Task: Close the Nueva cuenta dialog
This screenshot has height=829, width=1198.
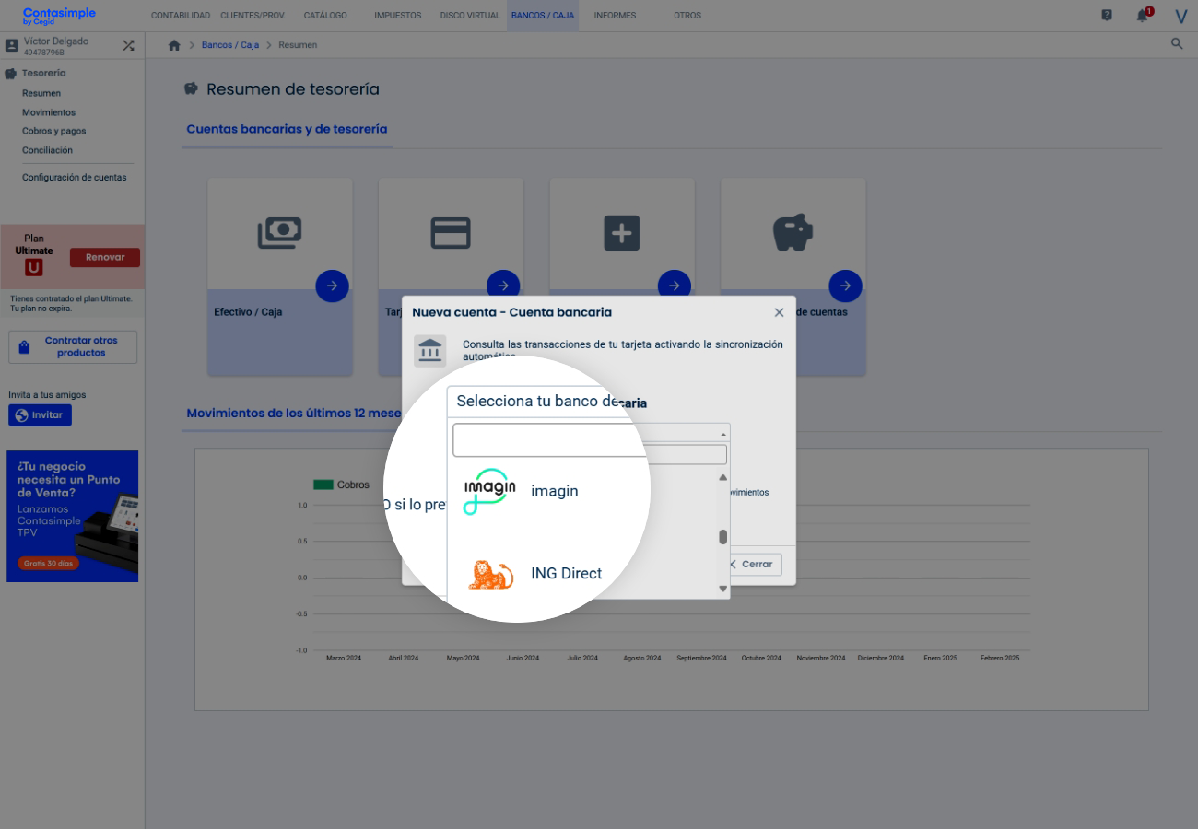Action: click(779, 312)
